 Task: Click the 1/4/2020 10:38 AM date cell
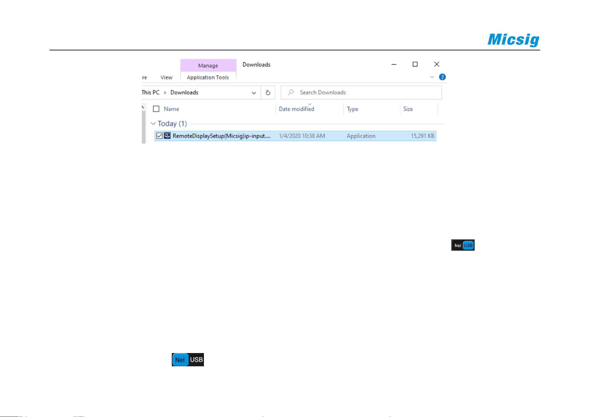[302, 136]
